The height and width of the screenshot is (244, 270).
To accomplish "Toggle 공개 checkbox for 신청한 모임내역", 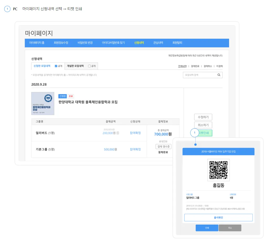I will (56, 66).
